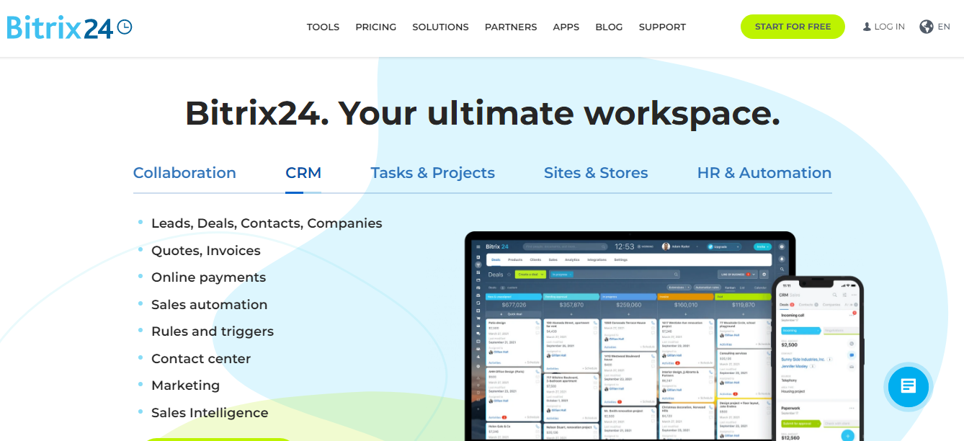Switch to the Sites & Stores tab
This screenshot has height=441, width=964.
coord(596,173)
